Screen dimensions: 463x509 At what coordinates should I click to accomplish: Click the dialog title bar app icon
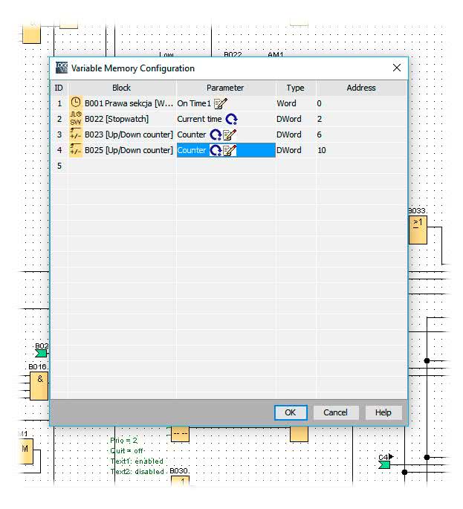pyautogui.click(x=62, y=68)
